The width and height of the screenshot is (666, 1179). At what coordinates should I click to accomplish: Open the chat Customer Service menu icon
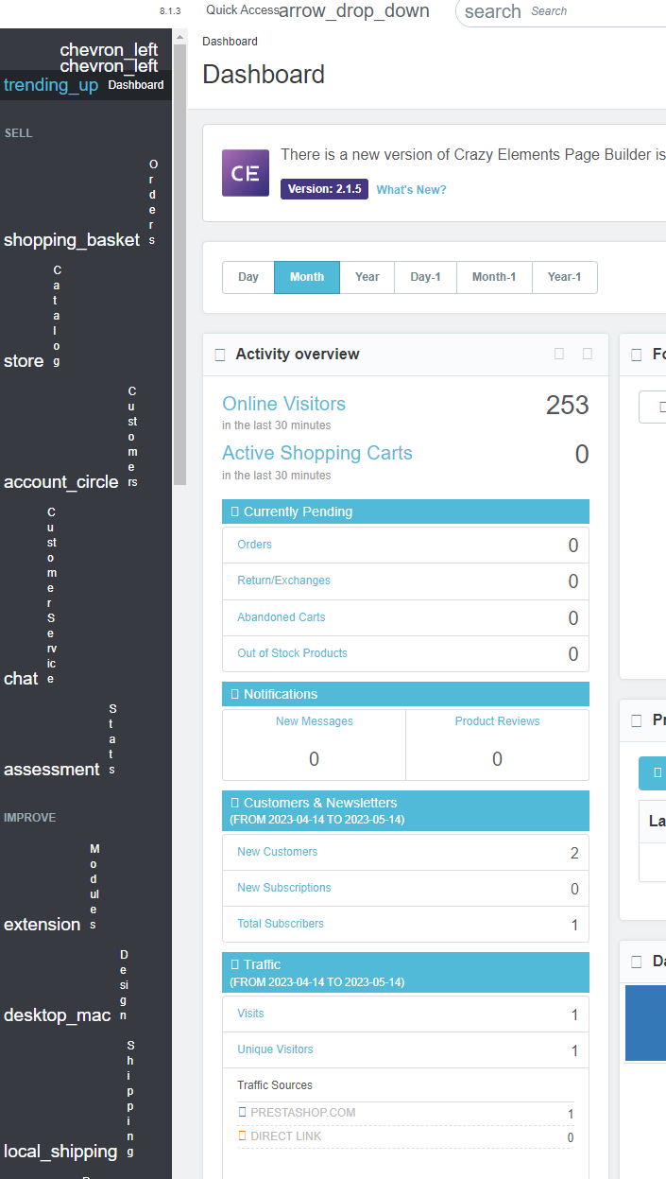21,679
